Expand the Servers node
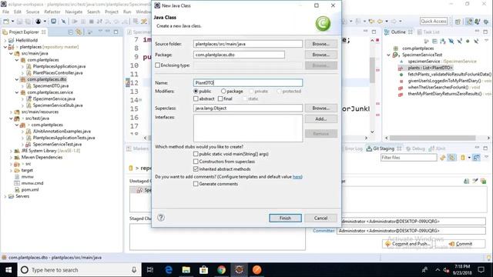Image resolution: width=493 pixels, height=277 pixels. click(x=5, y=196)
